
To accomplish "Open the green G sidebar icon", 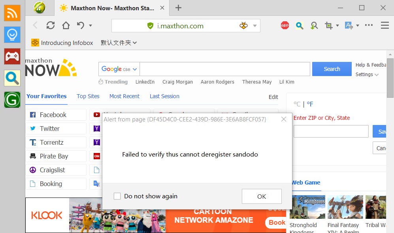I will [x=12, y=100].
